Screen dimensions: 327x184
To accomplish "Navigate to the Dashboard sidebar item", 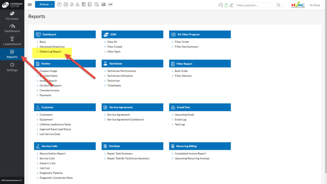I will pos(12,29).
